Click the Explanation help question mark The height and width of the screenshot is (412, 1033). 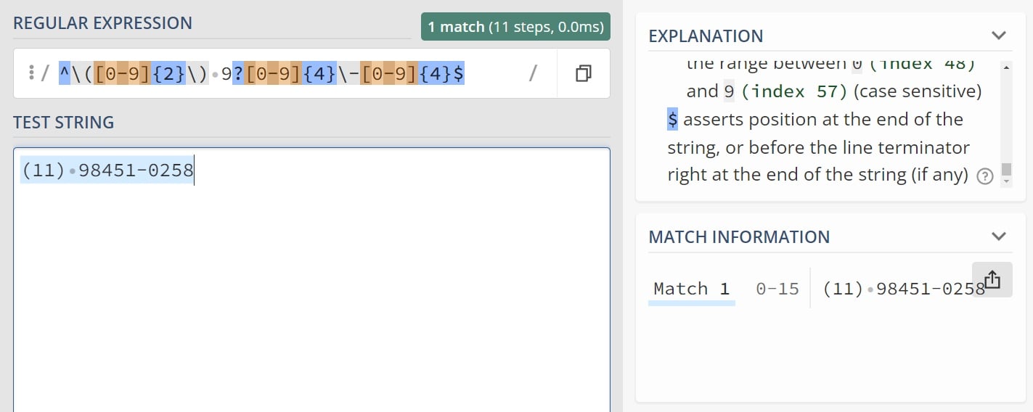click(x=984, y=176)
